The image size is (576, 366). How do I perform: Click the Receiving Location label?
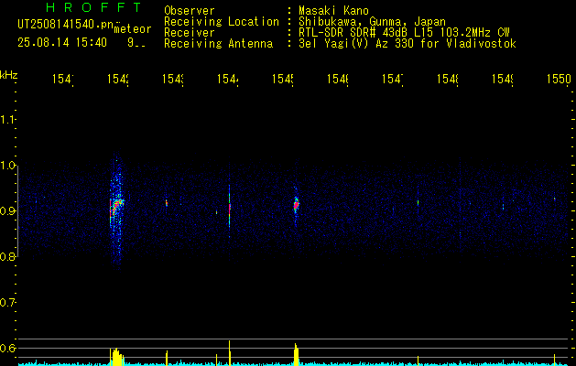coord(222,22)
